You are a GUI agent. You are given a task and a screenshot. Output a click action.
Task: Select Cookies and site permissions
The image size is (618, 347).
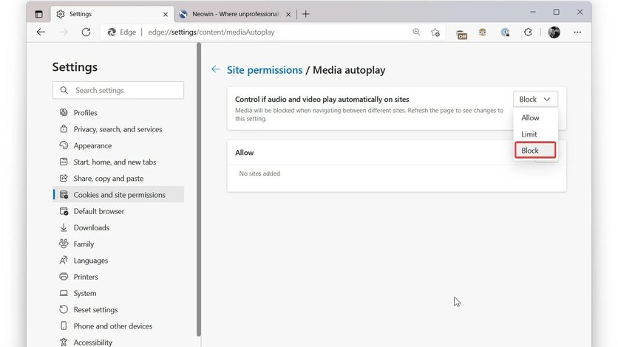click(118, 195)
